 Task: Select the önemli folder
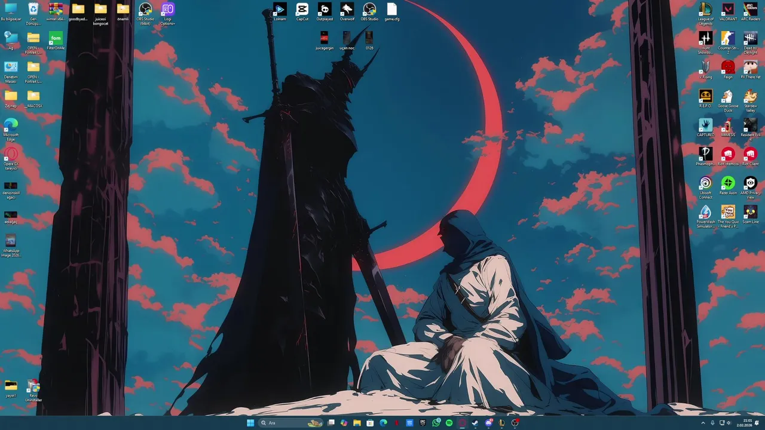(123, 12)
